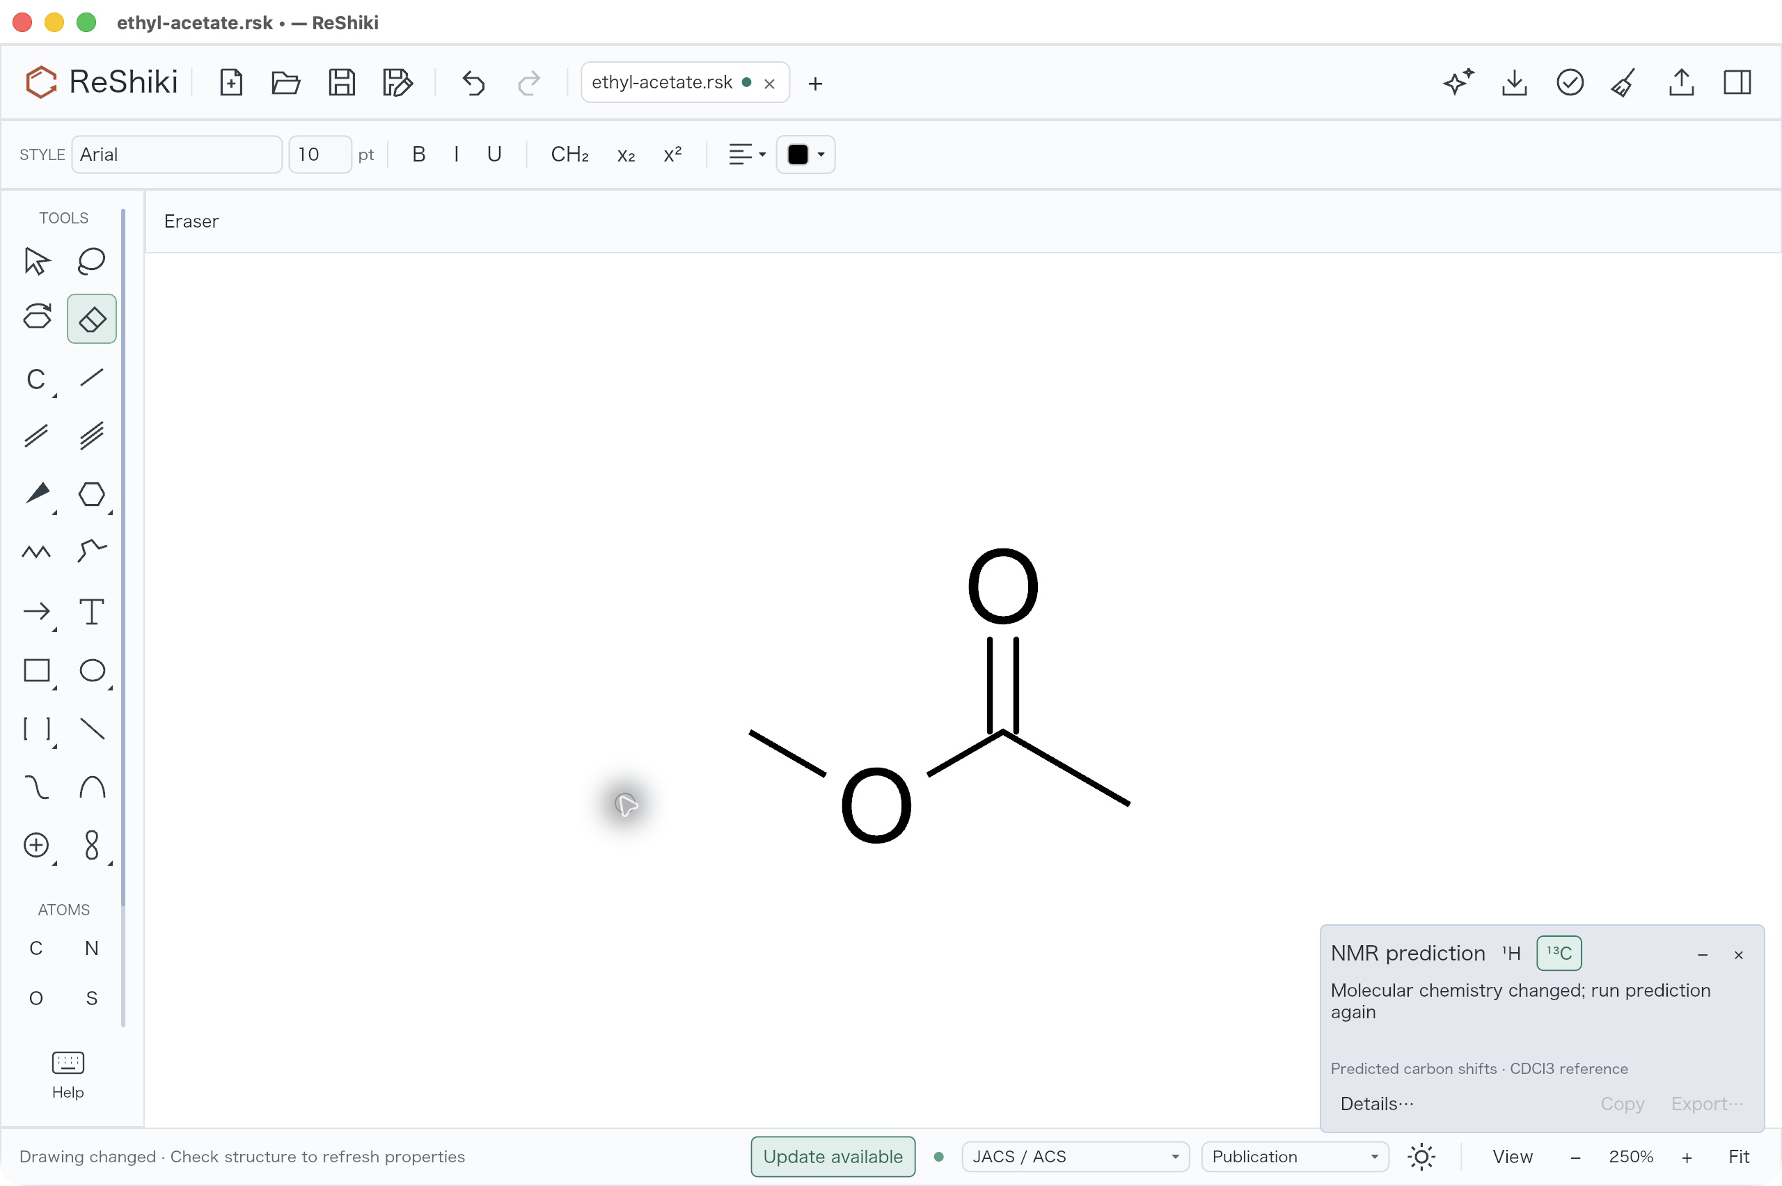The height and width of the screenshot is (1186, 1782).
Task: Select the arrow selection tool
Action: pyautogui.click(x=36, y=261)
